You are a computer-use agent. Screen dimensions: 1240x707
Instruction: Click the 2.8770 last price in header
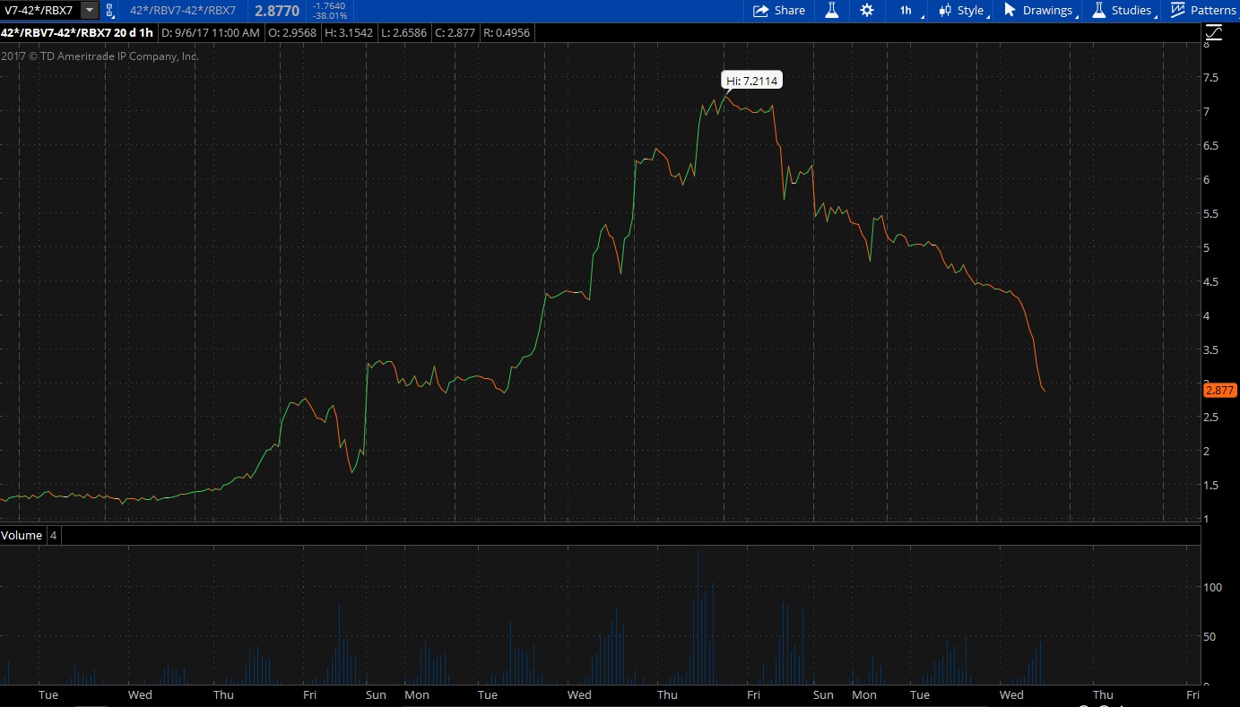[x=277, y=11]
